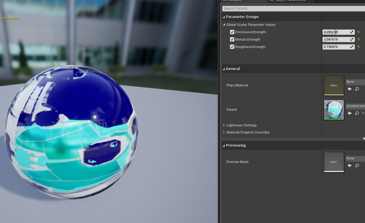Screen dimensions: 365x223
Task: Reset MetalicStrength to default with yellow arrow
Action: (359, 39)
